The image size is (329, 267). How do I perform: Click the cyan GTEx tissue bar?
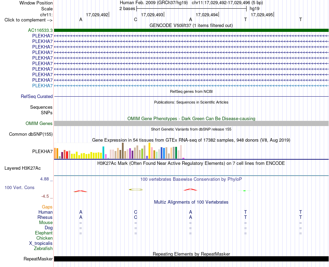click(x=104, y=152)
